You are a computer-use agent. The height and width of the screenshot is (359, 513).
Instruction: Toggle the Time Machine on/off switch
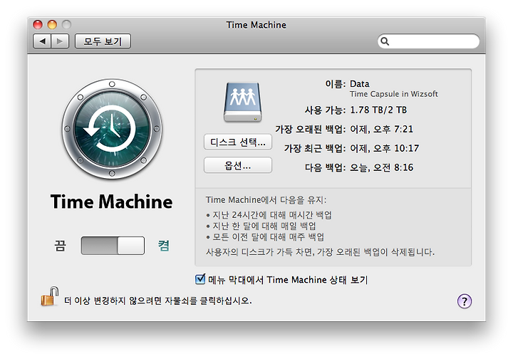[113, 246]
